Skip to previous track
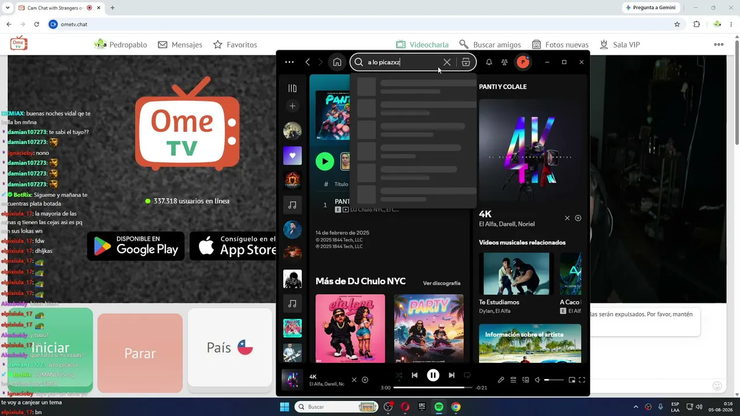This screenshot has height=416, width=740. [415, 376]
